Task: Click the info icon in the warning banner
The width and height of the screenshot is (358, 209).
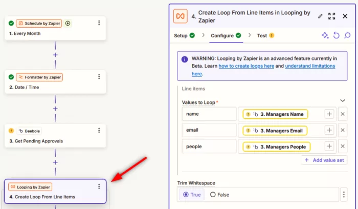Action: pyautogui.click(x=185, y=59)
